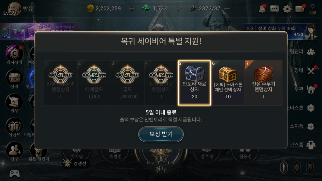The image size is (322, 181).
Task: Add emeralds with the plus button
Action: click(178, 9)
